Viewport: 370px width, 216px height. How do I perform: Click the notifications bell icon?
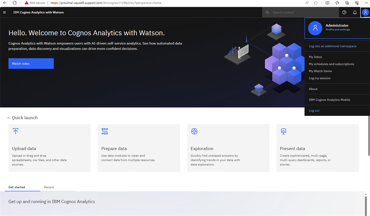coord(355,12)
